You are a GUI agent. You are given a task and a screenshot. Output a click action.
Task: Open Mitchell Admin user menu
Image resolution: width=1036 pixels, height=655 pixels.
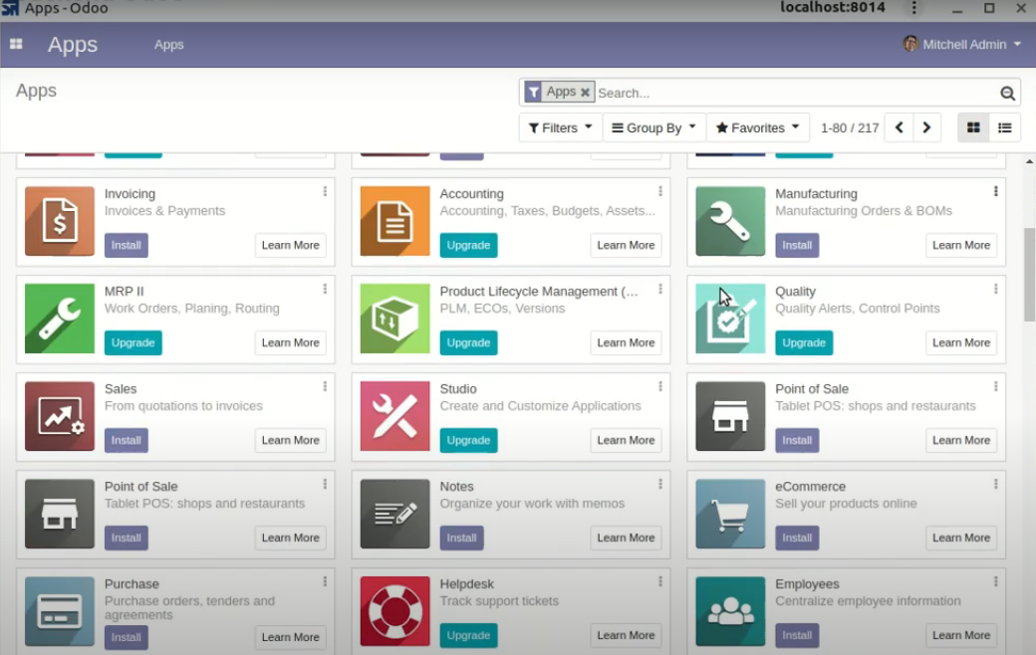pyautogui.click(x=962, y=44)
